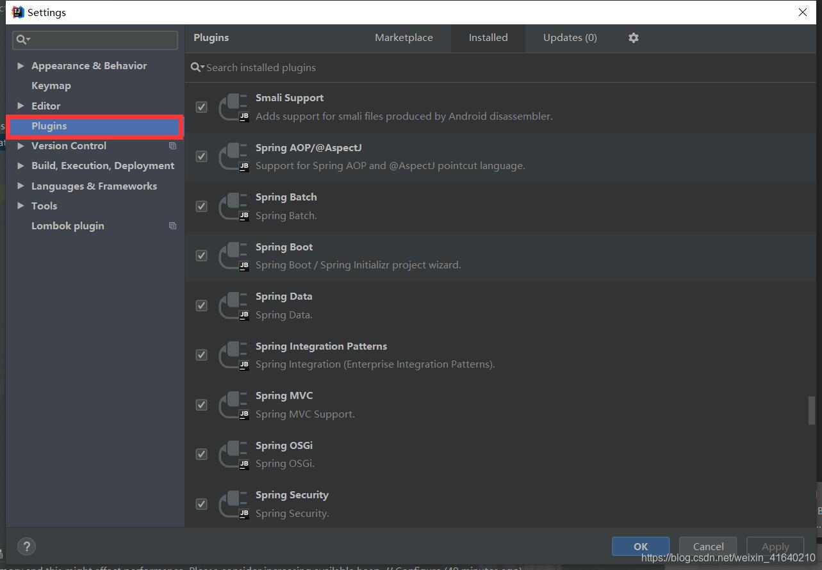The image size is (822, 570).
Task: Expand the Languages & Frameworks section
Action: pos(21,186)
